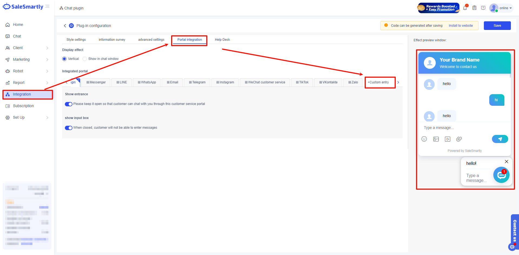The height and width of the screenshot is (255, 519).
Task: Click the paperclip attachment icon
Action: (x=459, y=139)
